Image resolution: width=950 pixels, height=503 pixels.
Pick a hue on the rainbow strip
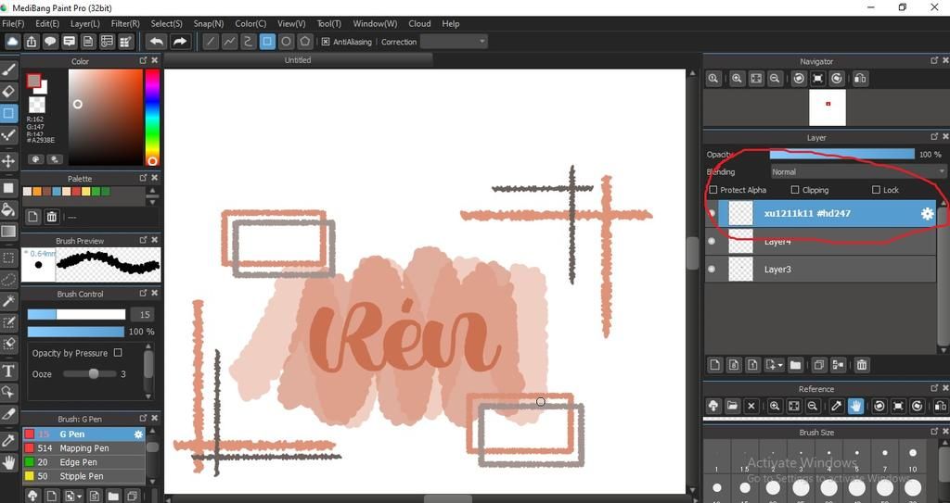[x=152, y=117]
